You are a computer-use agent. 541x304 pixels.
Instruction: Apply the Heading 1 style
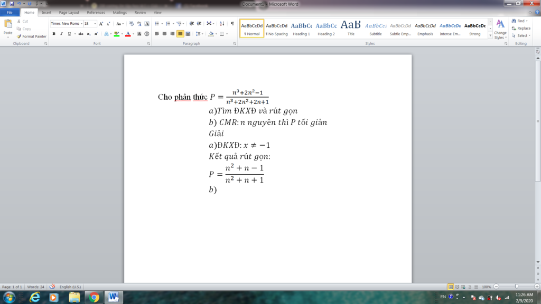point(301,28)
